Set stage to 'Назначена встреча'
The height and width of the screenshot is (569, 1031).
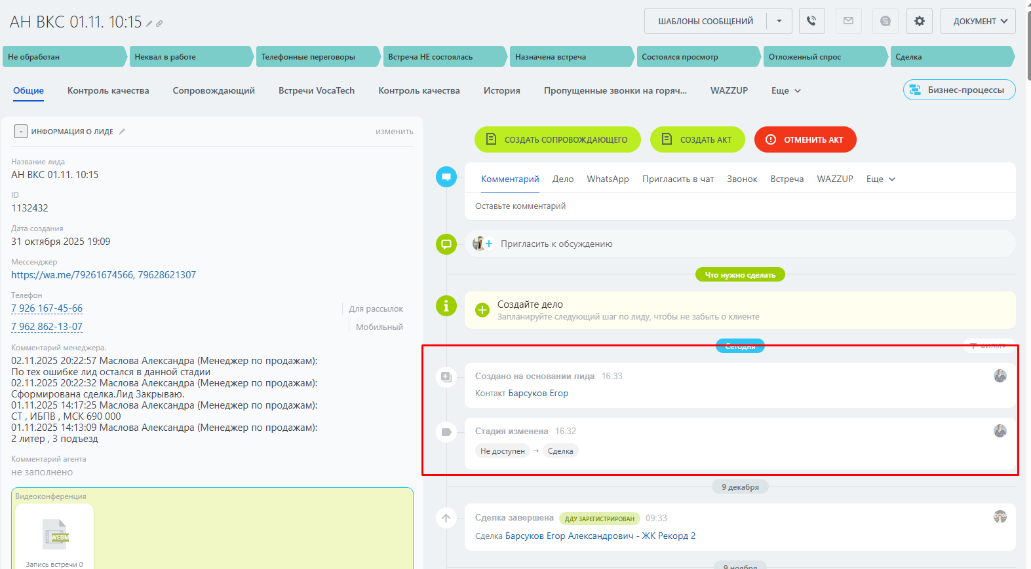(570, 57)
